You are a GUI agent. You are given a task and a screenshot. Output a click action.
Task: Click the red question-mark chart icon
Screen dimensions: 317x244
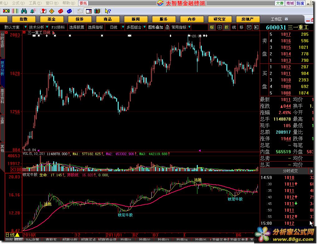pyautogui.click(x=43, y=11)
